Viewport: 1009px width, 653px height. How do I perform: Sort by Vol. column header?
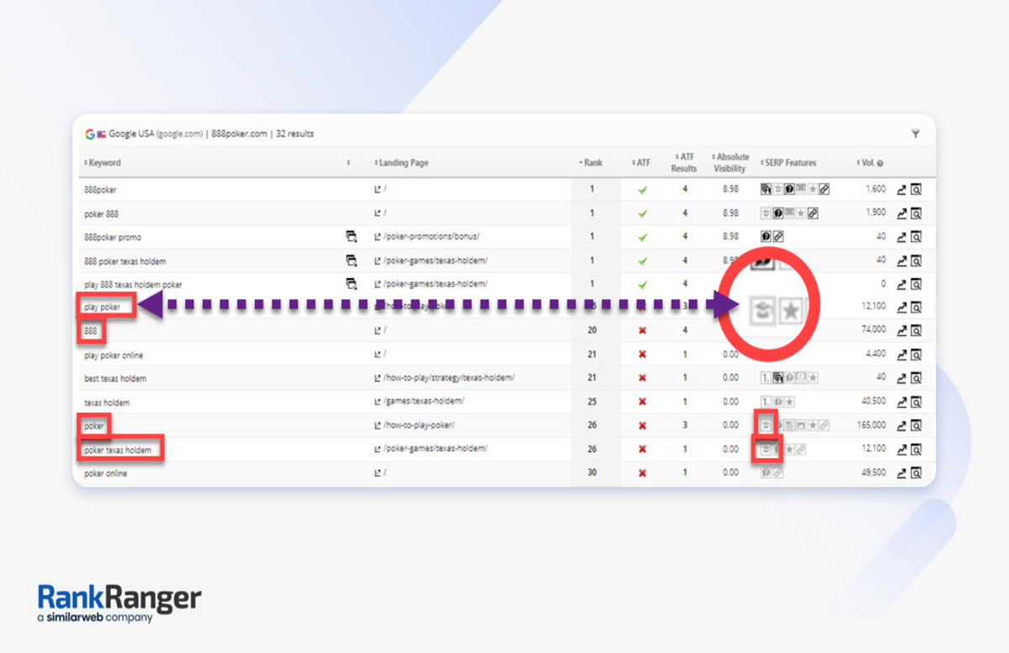tap(865, 163)
